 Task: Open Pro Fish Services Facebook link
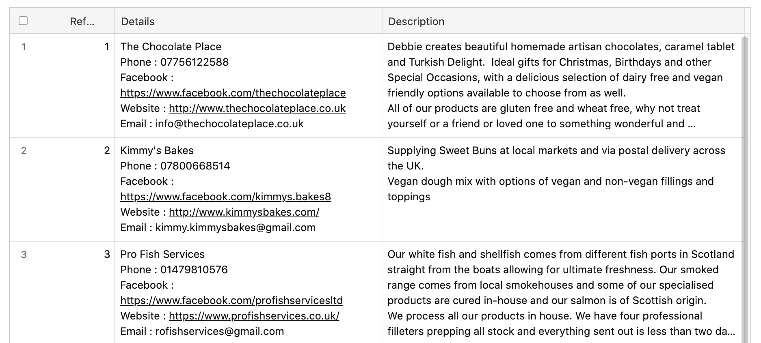231,300
